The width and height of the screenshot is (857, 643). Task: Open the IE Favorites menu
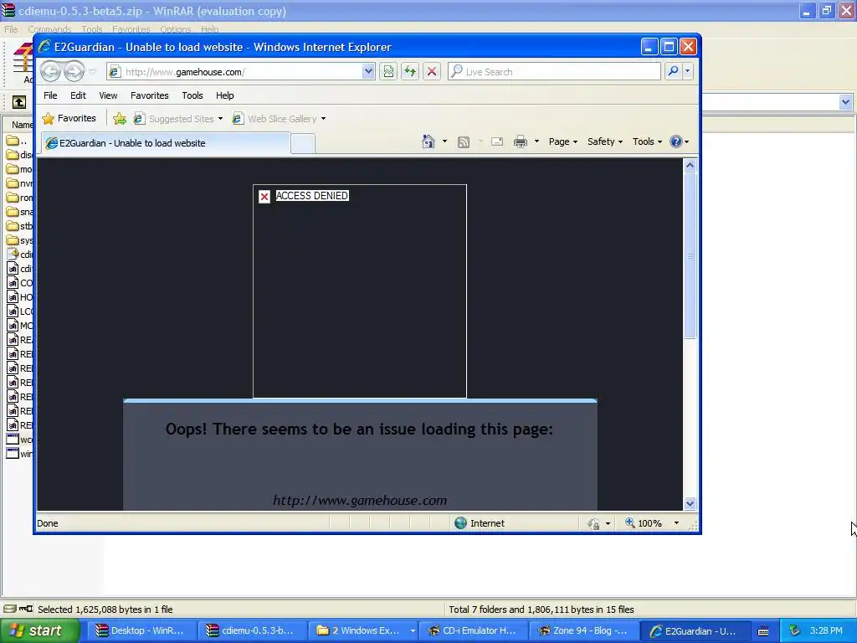(150, 95)
